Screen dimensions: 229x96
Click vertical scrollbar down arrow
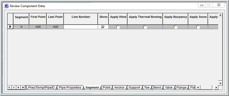220,83
